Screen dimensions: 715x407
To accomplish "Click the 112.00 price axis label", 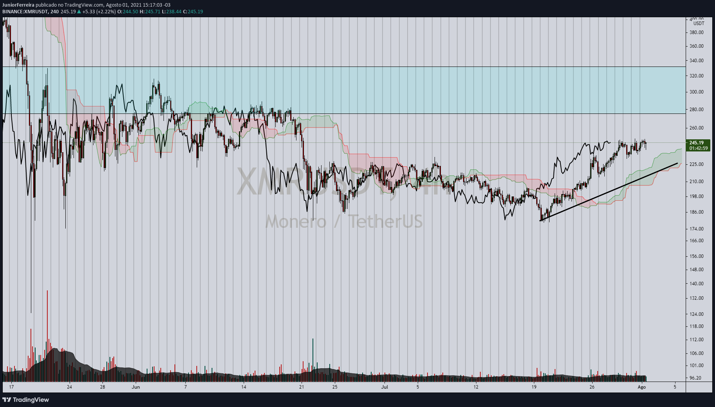I will pyautogui.click(x=697, y=340).
